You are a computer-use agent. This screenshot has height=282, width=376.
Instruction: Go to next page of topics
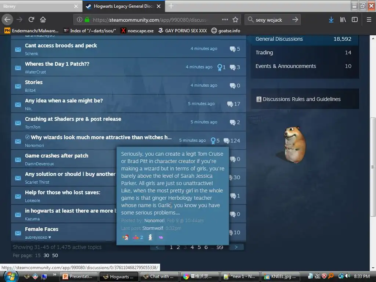coord(236,247)
